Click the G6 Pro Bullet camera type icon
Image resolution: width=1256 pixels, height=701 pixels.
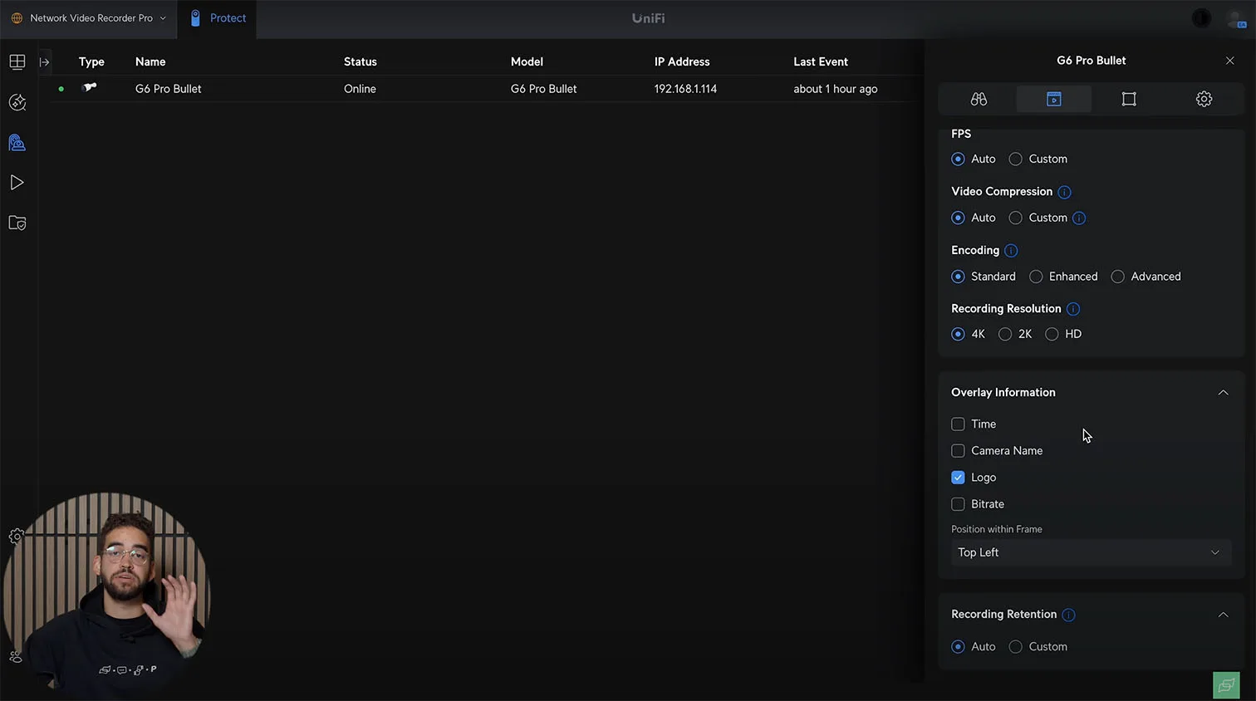(90, 87)
